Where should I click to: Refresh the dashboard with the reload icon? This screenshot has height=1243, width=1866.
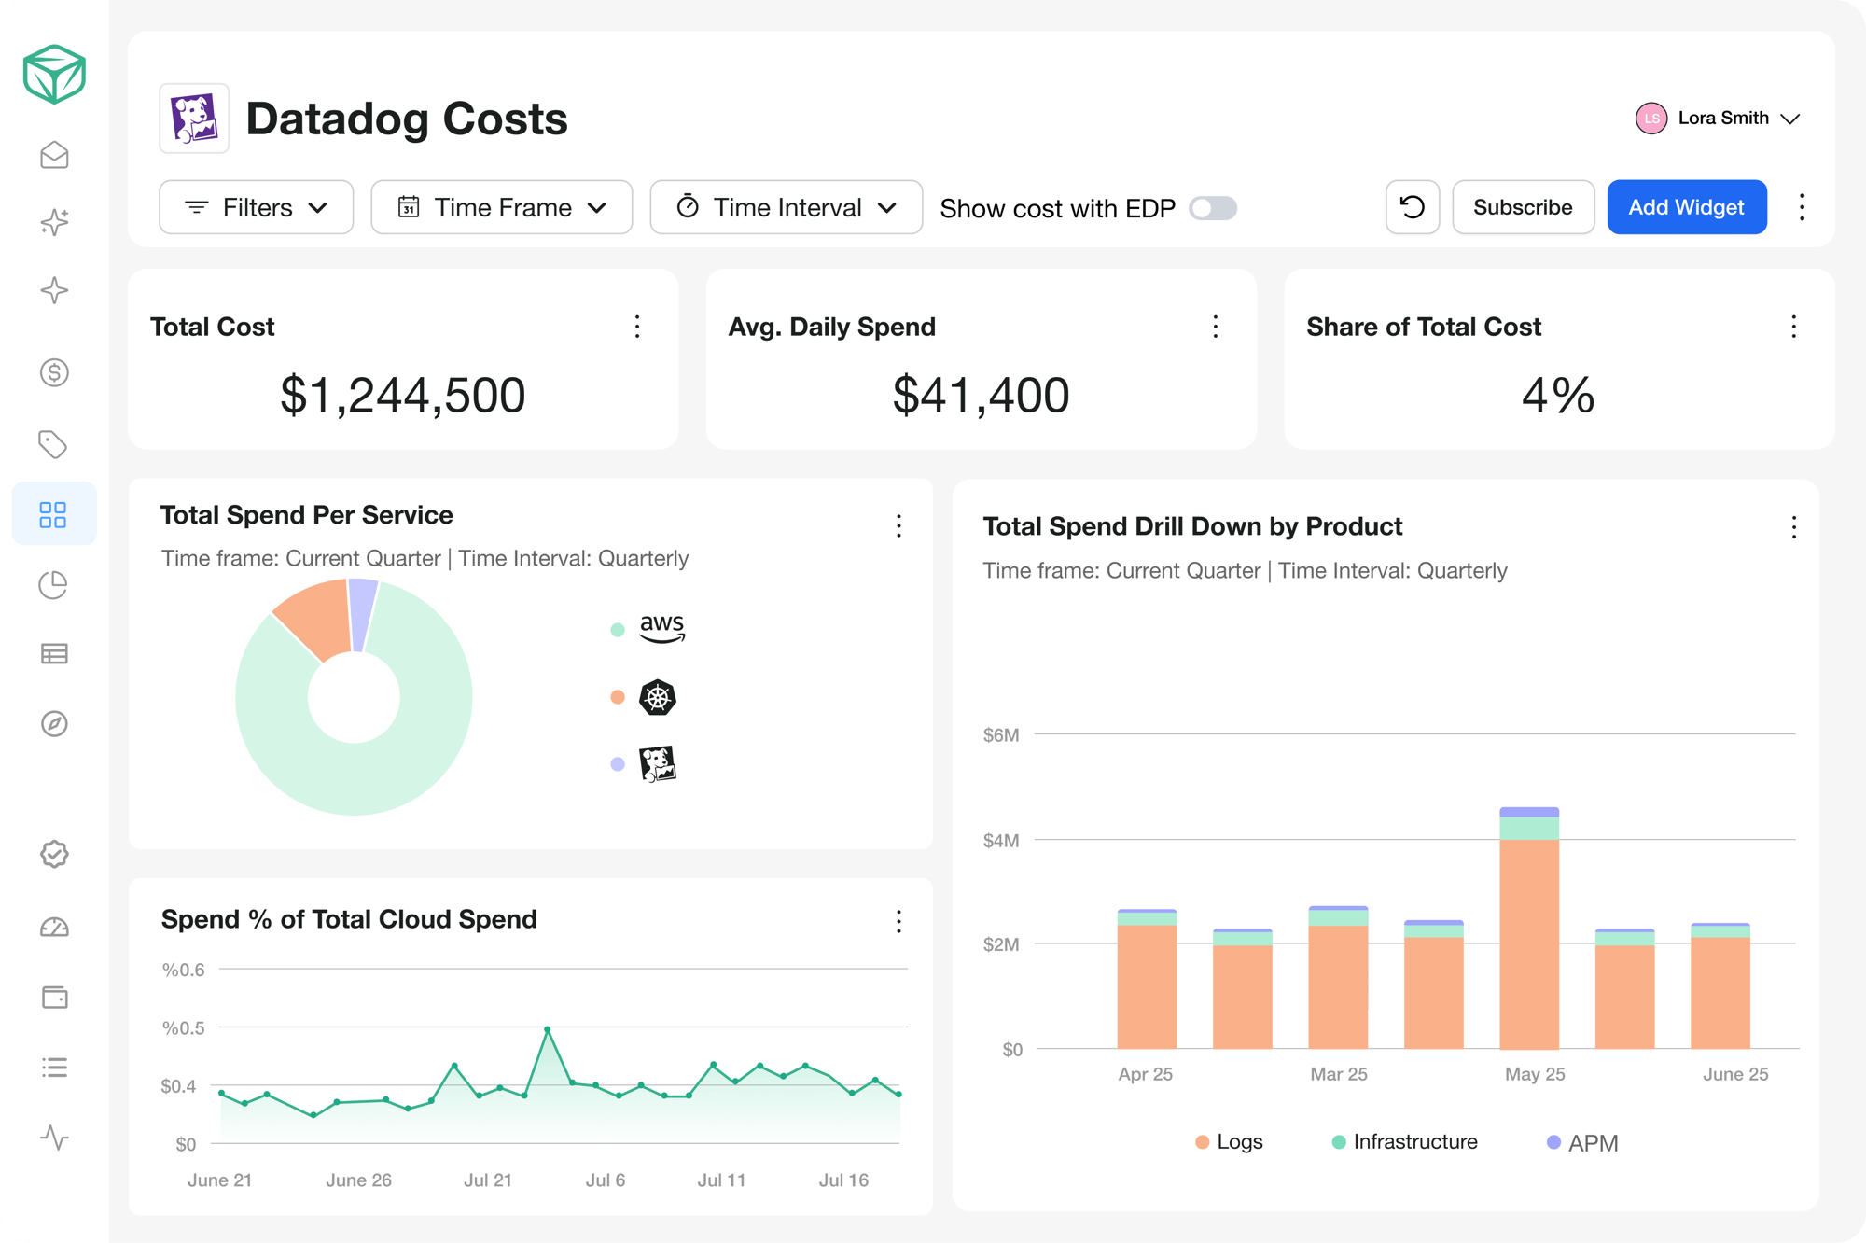coord(1413,207)
